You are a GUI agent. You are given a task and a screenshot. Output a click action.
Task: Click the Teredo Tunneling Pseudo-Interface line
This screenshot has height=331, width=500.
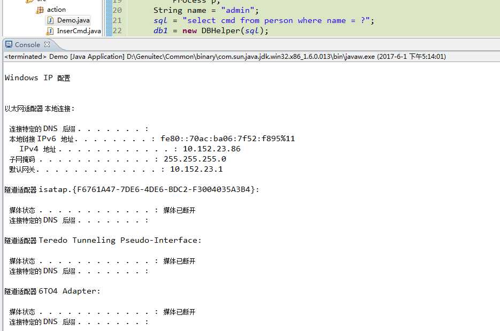(103, 240)
